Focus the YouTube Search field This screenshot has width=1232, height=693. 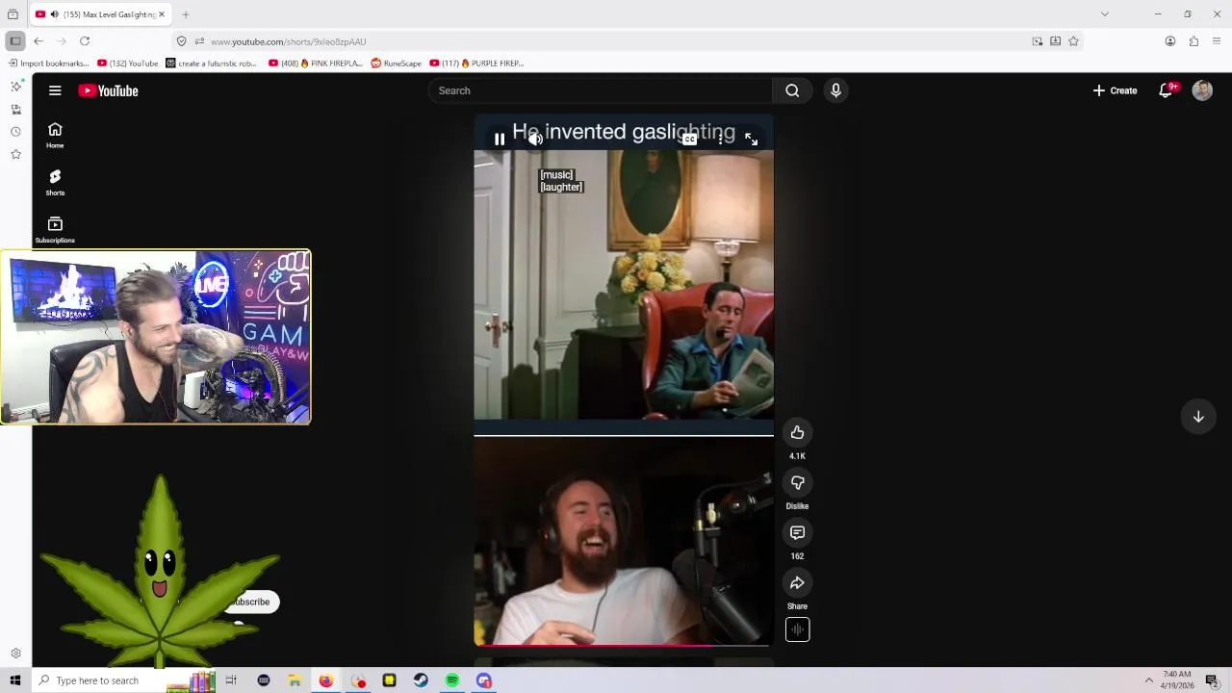[600, 90]
